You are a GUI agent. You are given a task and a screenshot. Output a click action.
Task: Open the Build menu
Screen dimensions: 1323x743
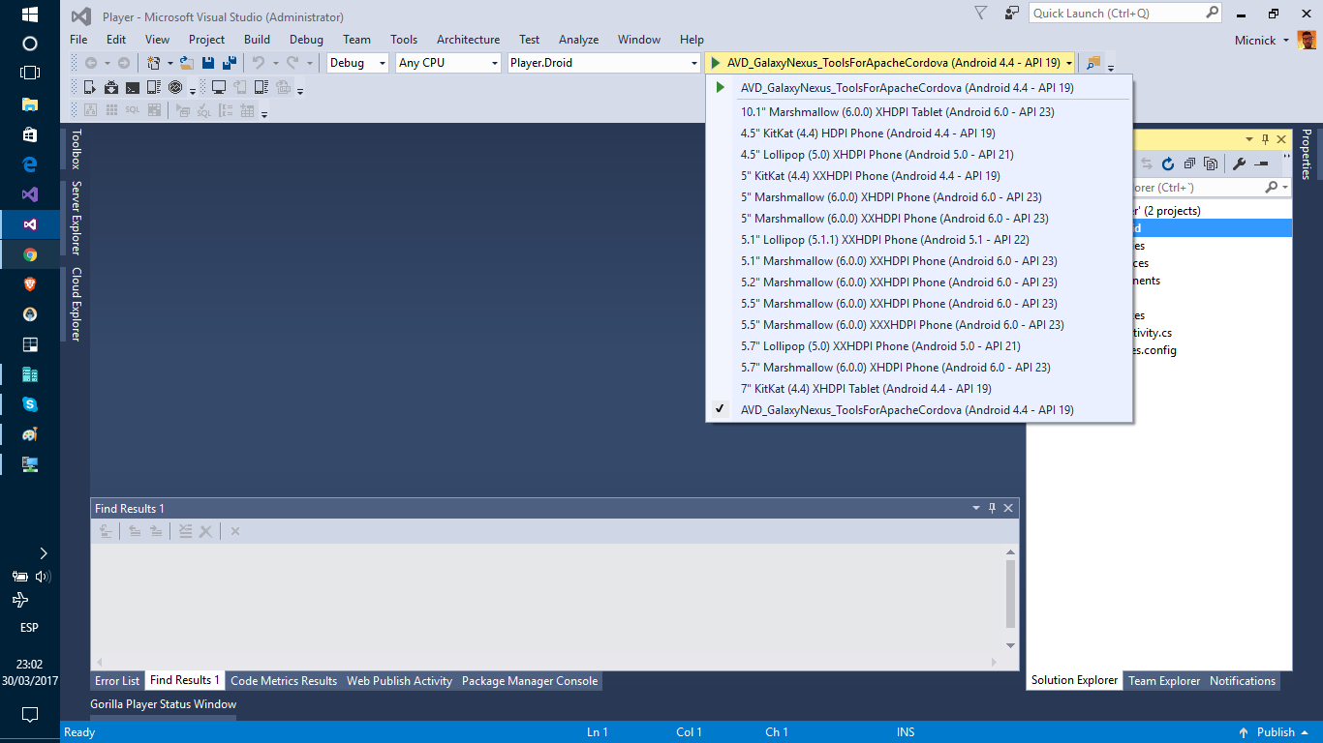(257, 40)
